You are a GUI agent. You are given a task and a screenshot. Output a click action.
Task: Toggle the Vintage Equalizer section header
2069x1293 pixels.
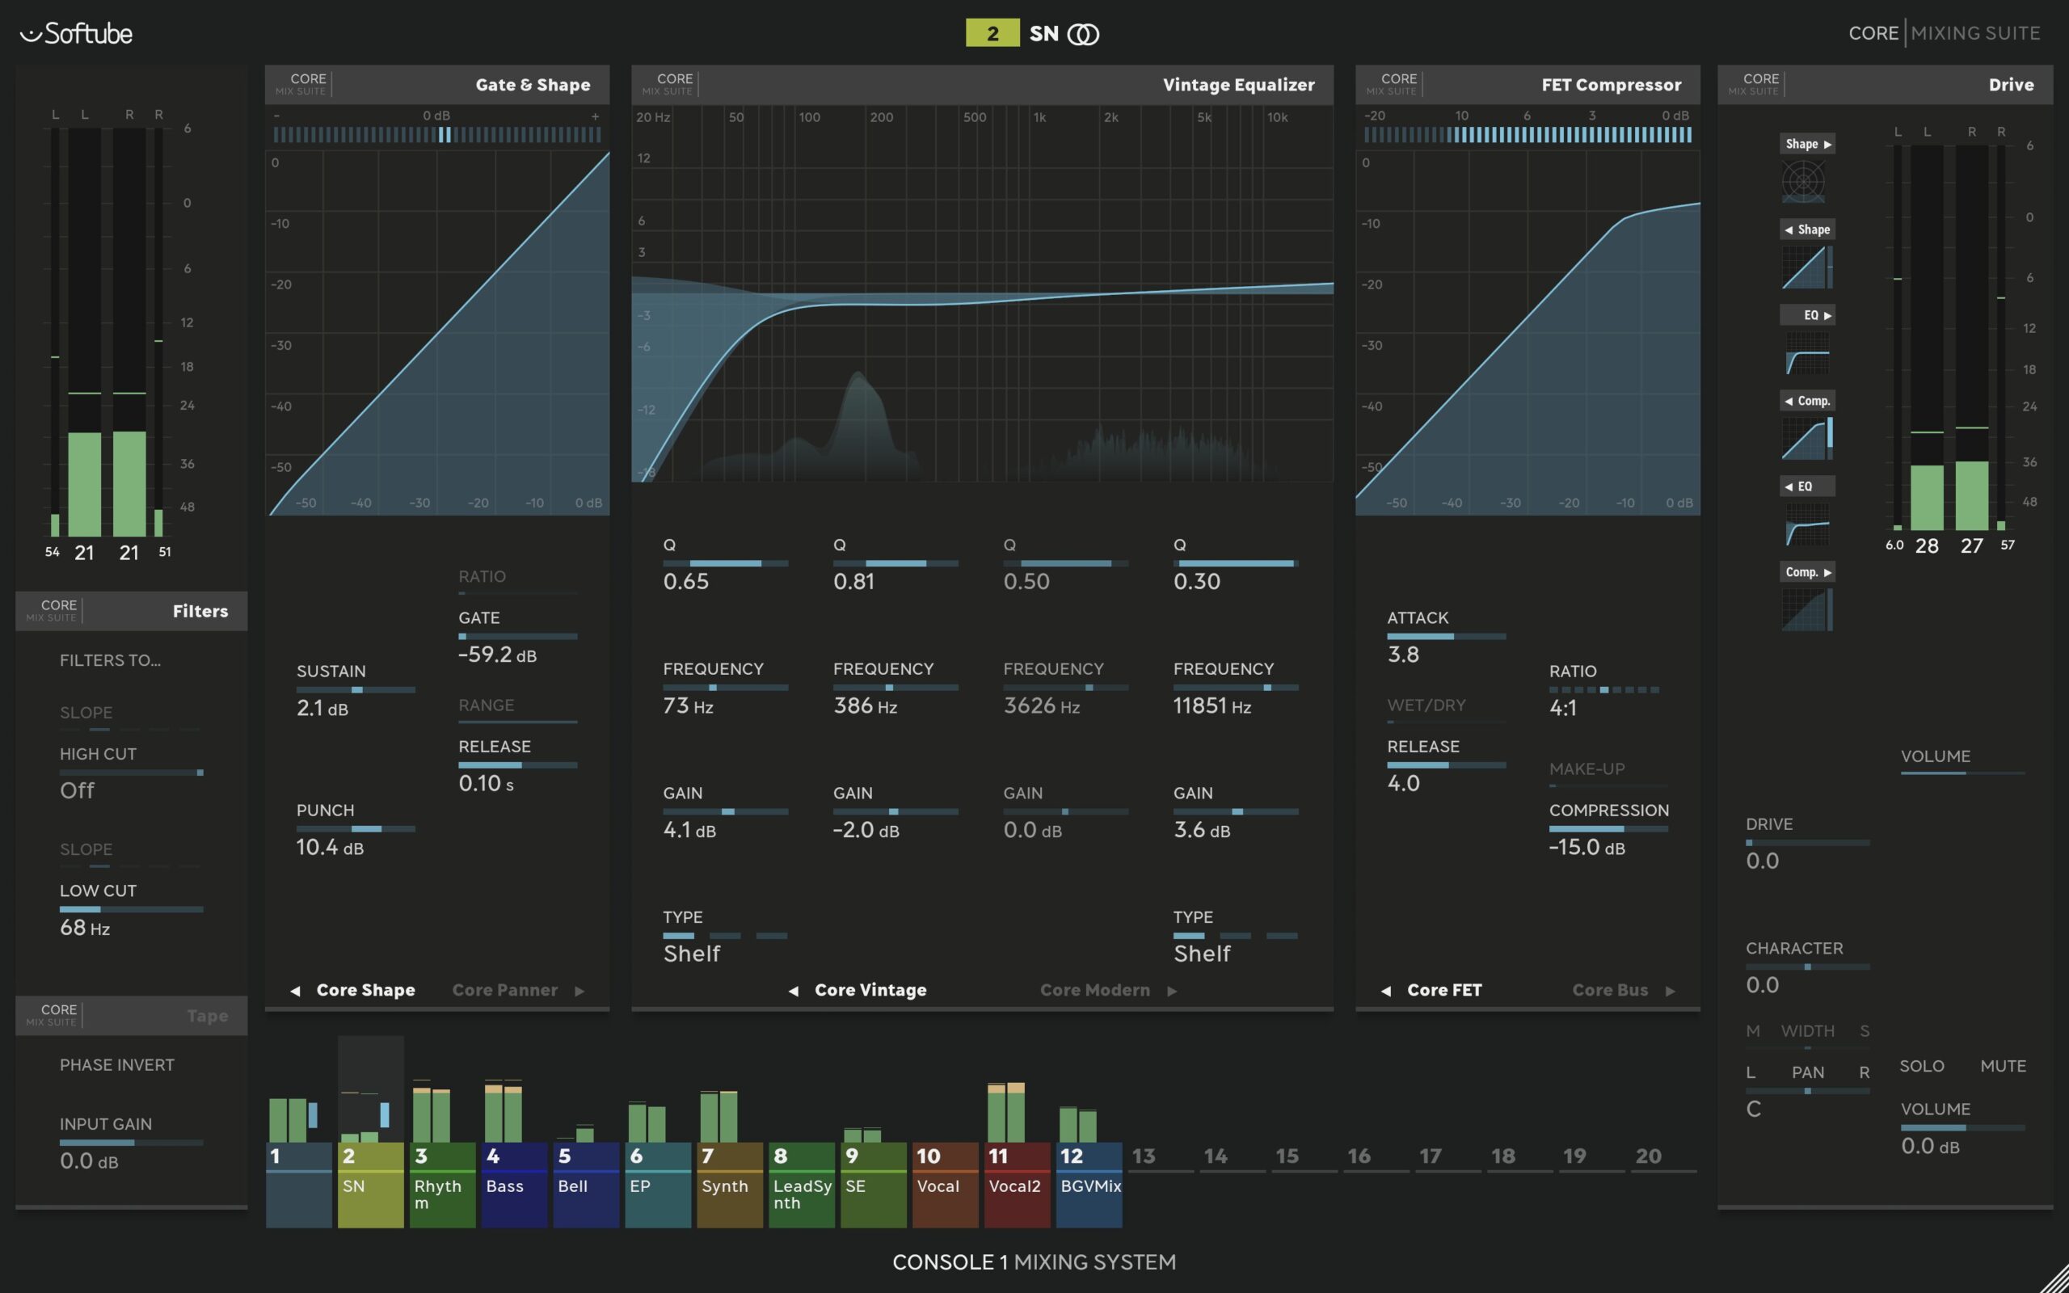(982, 85)
